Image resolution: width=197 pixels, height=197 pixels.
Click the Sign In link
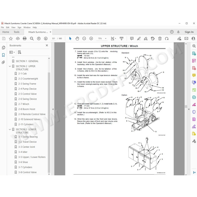point(189,32)
